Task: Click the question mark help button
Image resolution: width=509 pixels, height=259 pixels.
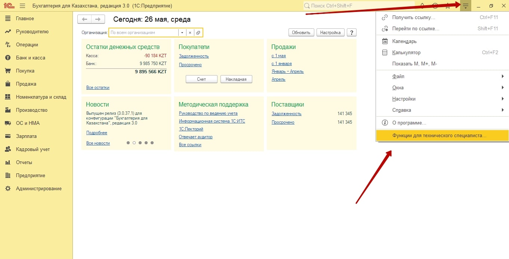Action: click(351, 33)
